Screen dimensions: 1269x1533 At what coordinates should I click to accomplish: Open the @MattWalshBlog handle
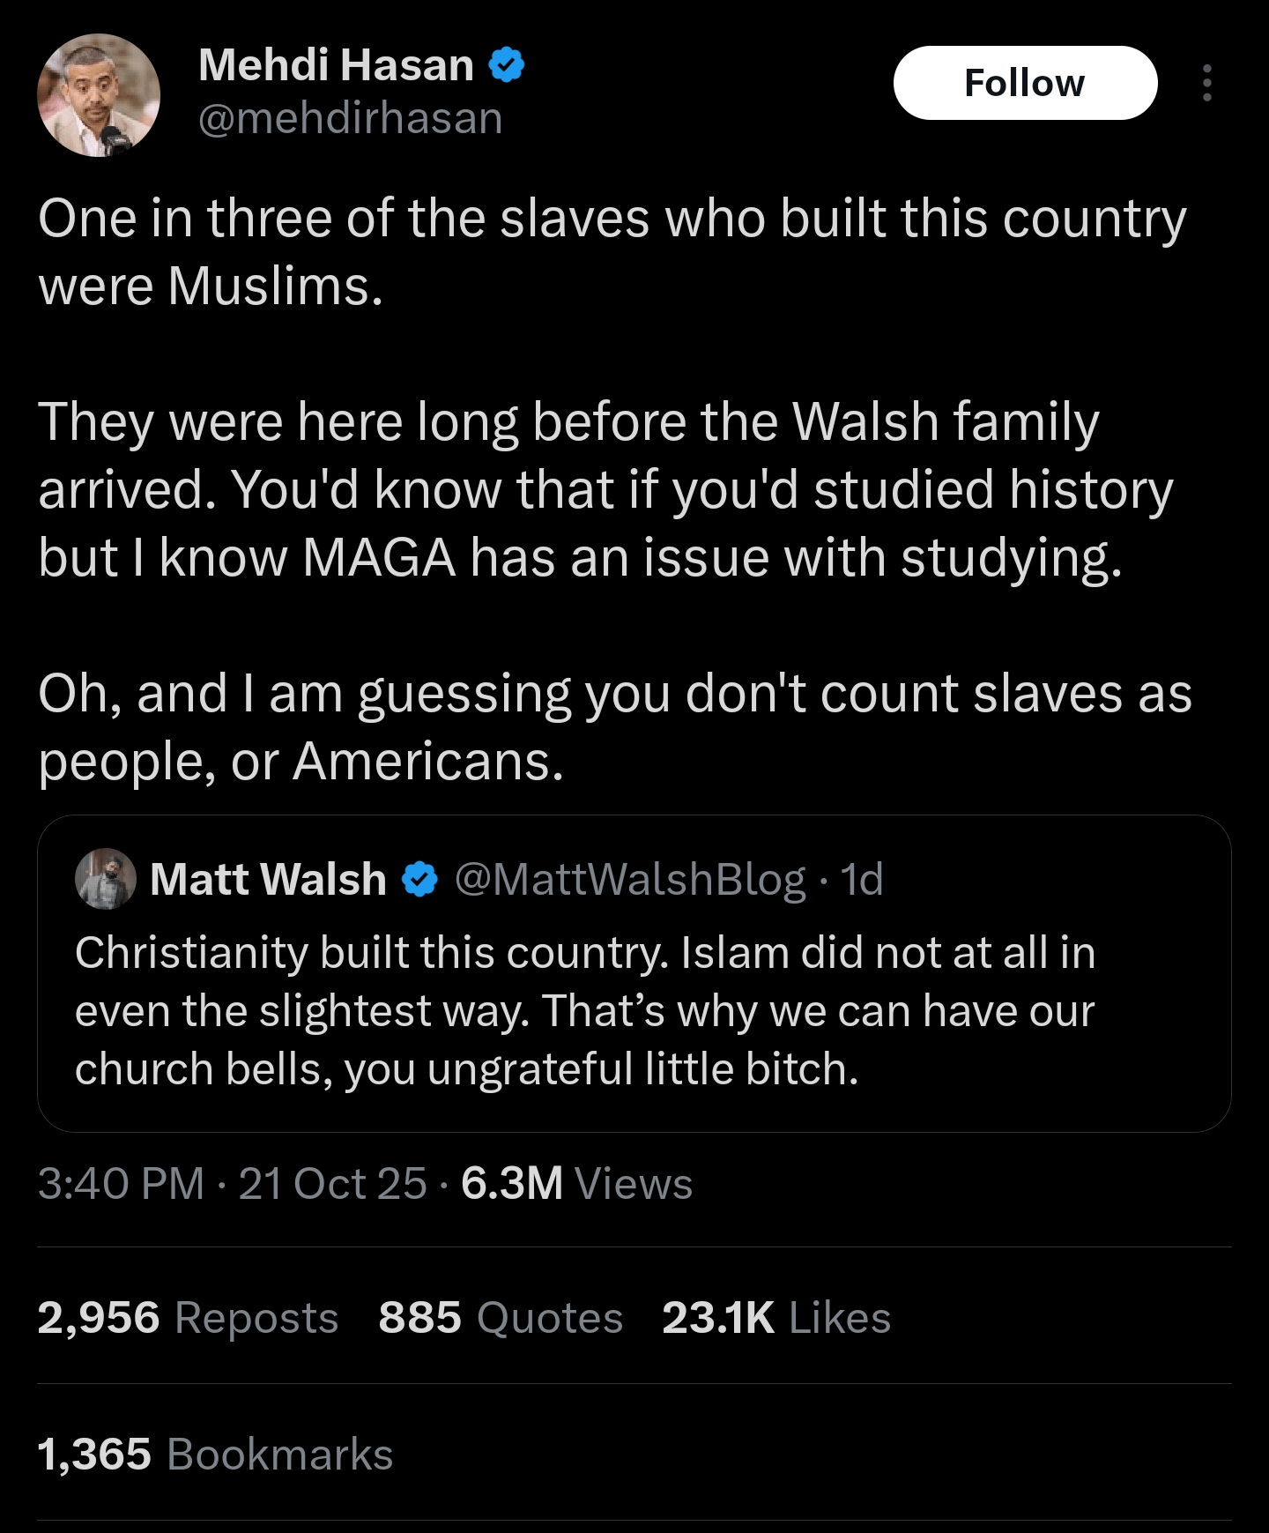coord(629,879)
